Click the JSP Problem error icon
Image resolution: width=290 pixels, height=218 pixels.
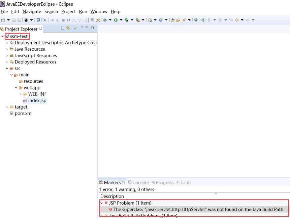tap(106, 203)
